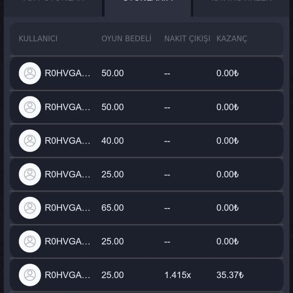Click the avatar in the topmost 50.00 row
This screenshot has width=293, height=293.
click(x=30, y=73)
